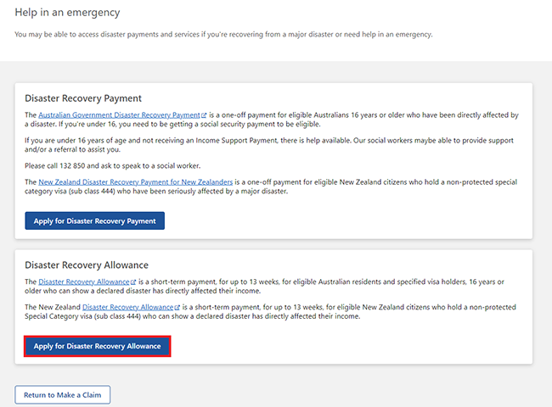Open Australian Government Disaster Recovery Payment link
Viewport: 552px width, 407px height.
(x=119, y=114)
